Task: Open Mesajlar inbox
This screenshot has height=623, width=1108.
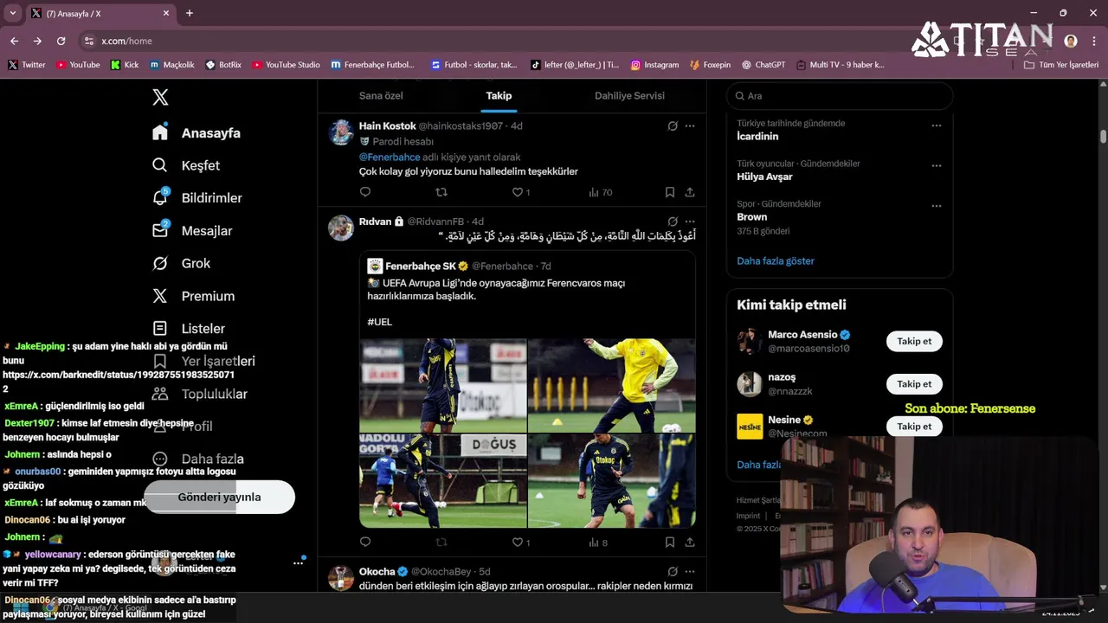Action: [x=192, y=231]
